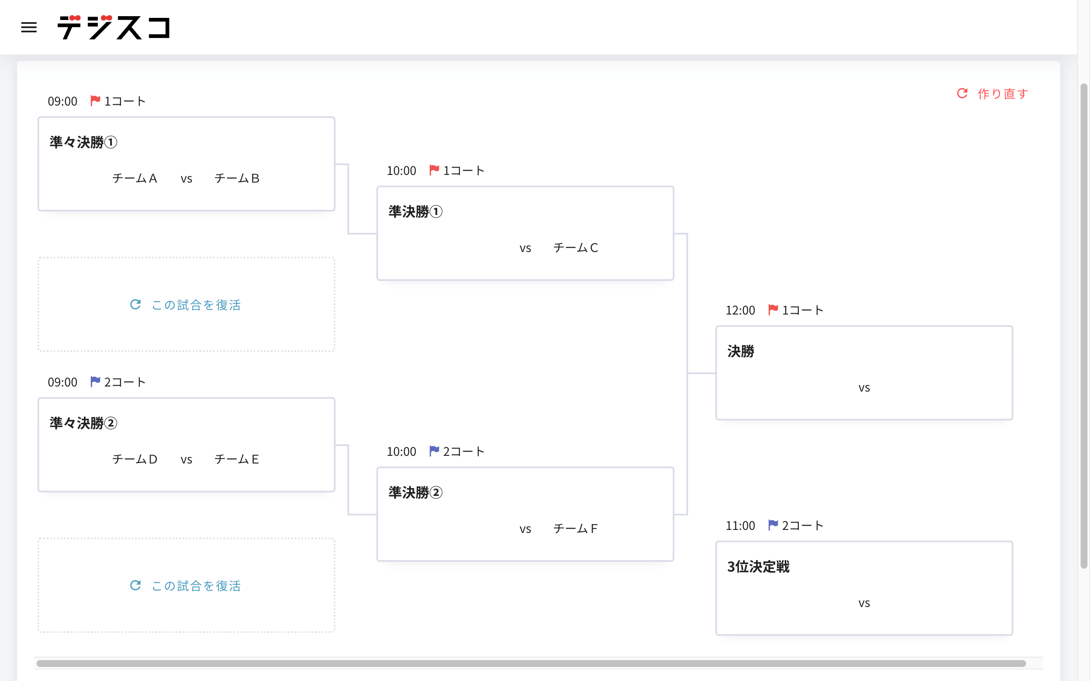Click 1コート label above 準決勝①
The image size is (1090, 681).
[x=464, y=171]
